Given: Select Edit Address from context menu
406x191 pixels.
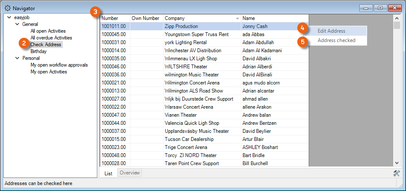Looking at the screenshot, I should tap(332, 31).
